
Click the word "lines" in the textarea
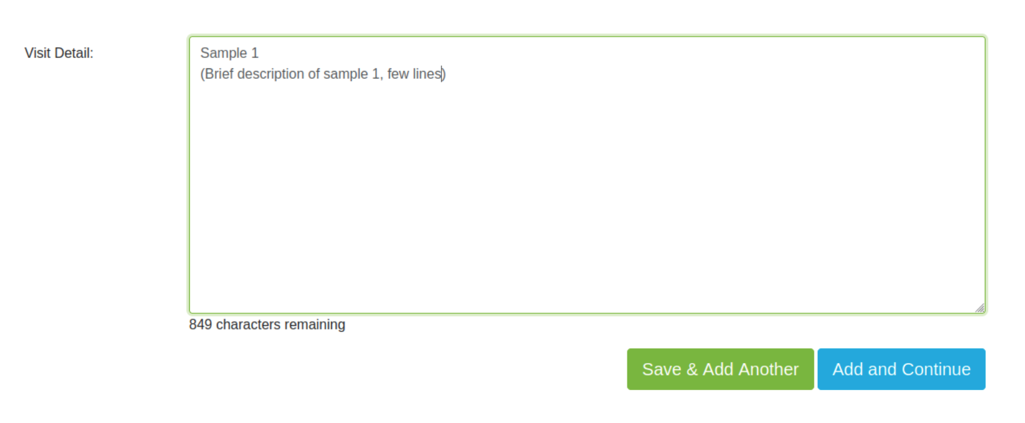pyautogui.click(x=427, y=74)
